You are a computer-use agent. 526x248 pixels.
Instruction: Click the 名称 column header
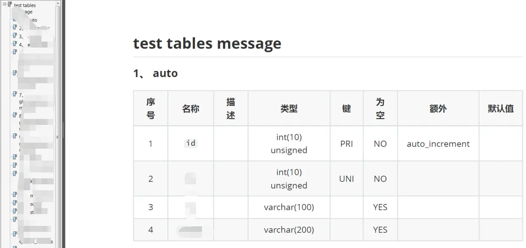tap(191, 108)
